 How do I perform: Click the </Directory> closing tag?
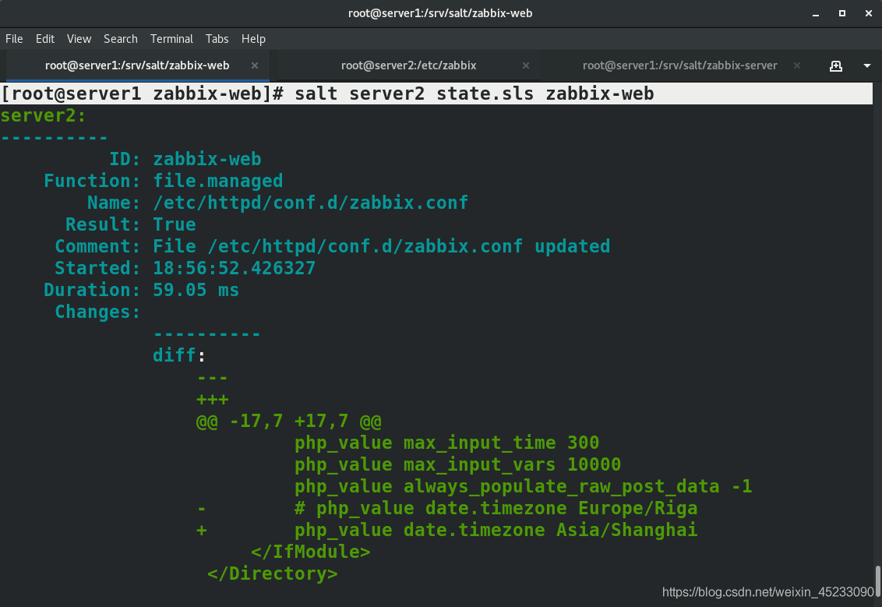pyautogui.click(x=272, y=573)
